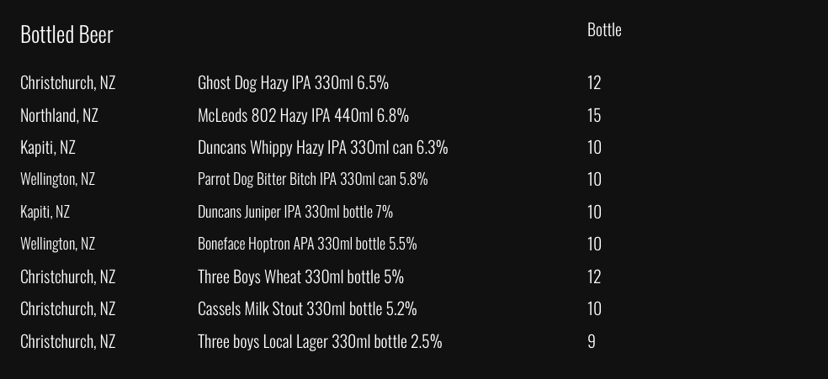This screenshot has height=379, width=828.
Task: Select Cassels Milk Stout 330ml bottle
Action: [x=307, y=308]
